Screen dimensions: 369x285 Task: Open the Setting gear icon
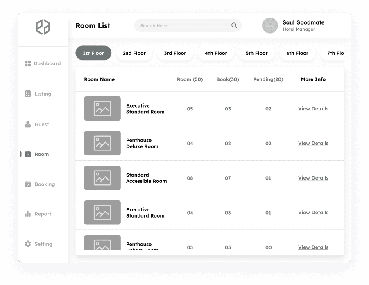tap(29, 244)
